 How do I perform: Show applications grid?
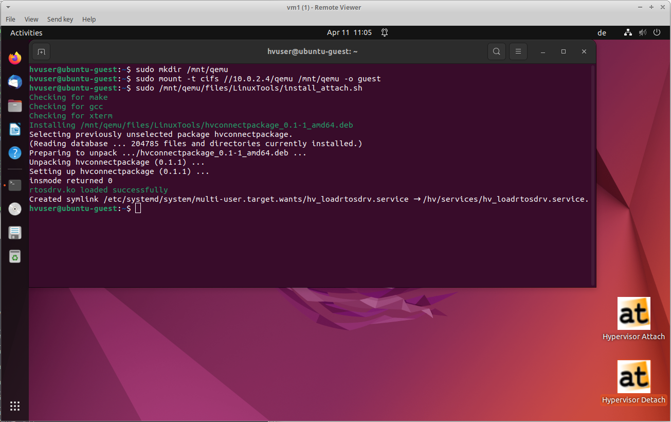click(15, 406)
